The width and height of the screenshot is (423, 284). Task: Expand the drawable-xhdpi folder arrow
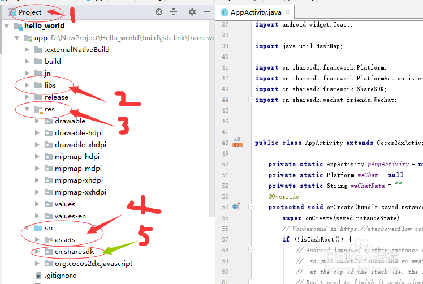[37, 145]
